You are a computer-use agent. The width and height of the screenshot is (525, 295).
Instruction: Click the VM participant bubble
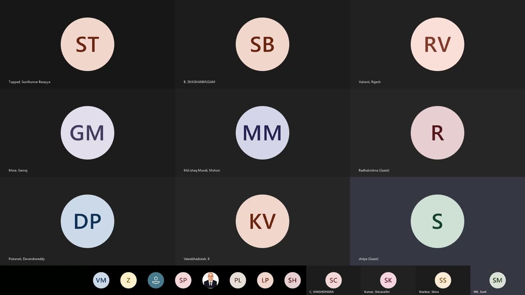[101, 280]
